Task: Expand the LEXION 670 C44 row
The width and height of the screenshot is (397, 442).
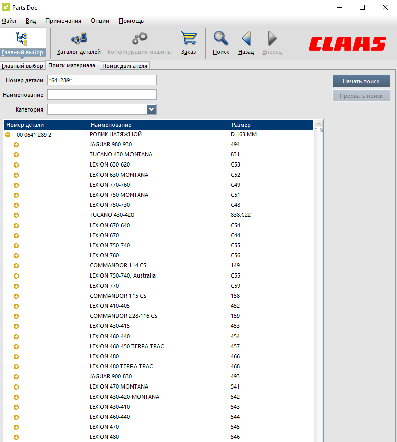Action: pyautogui.click(x=16, y=236)
